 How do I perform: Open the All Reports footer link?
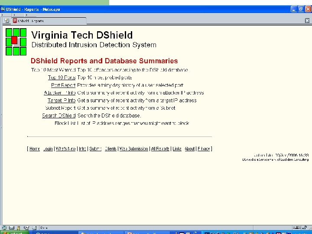tap(160, 149)
